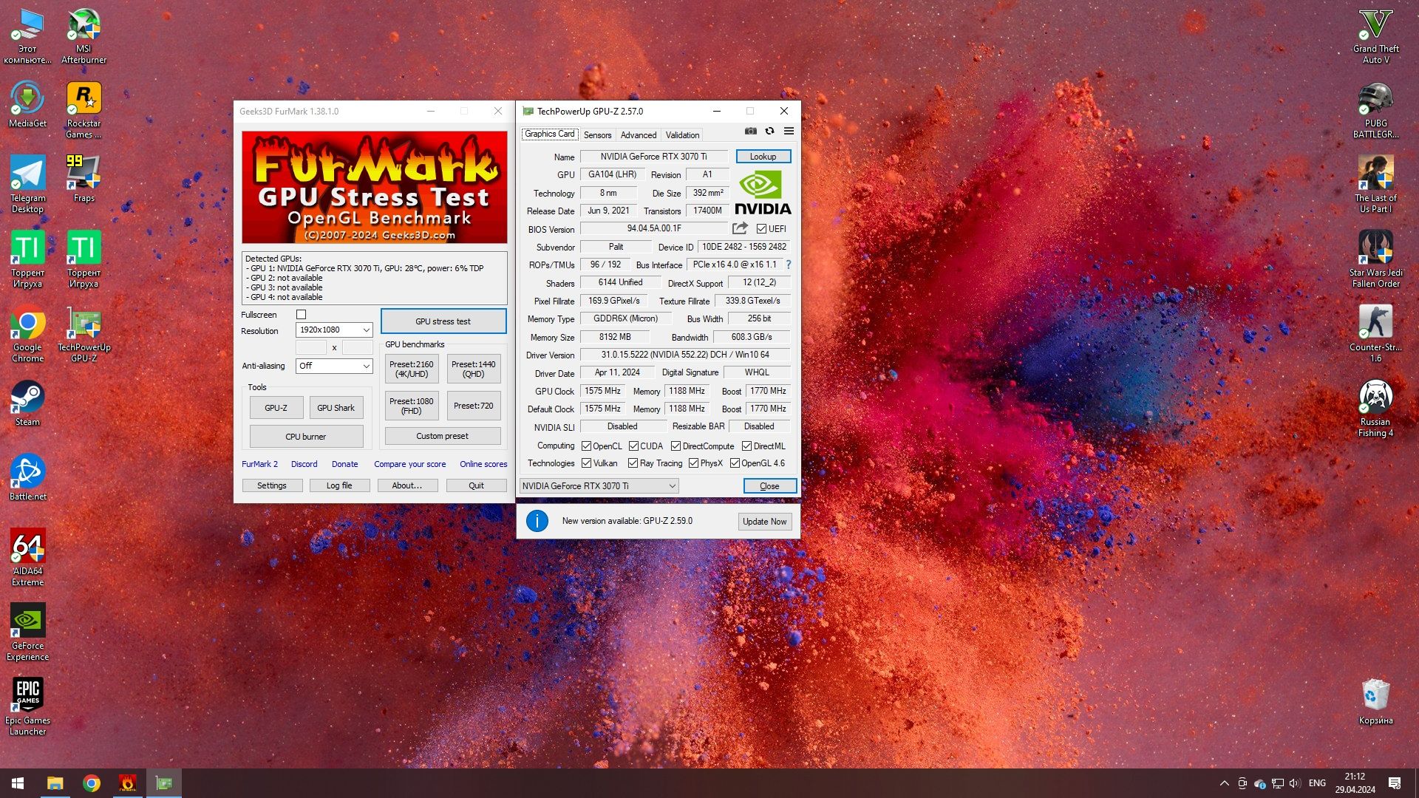Toggle the CUDA checkbox
Image resolution: width=1419 pixels, height=798 pixels.
click(633, 446)
